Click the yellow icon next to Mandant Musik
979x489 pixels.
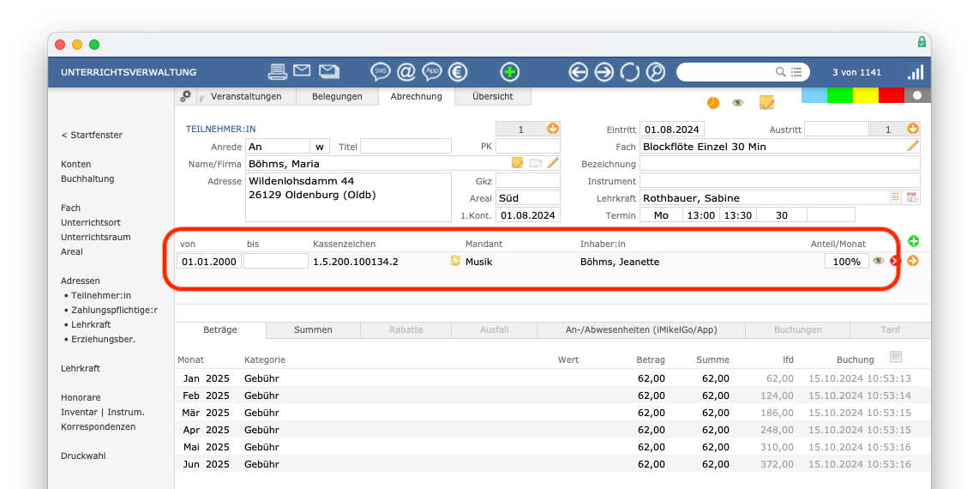(455, 261)
